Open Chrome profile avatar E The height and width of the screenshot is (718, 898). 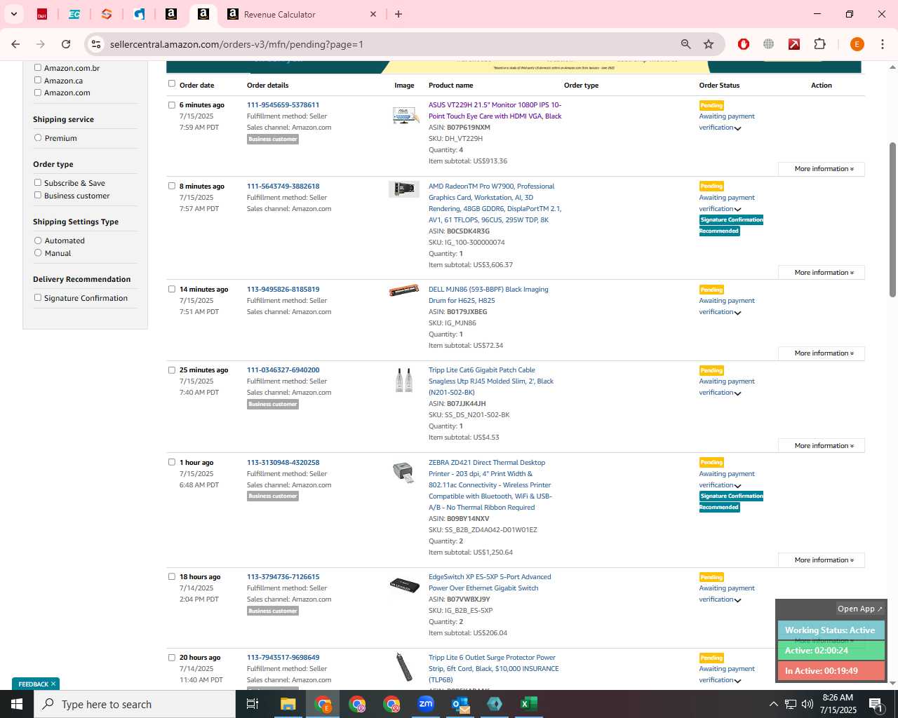pyautogui.click(x=857, y=44)
